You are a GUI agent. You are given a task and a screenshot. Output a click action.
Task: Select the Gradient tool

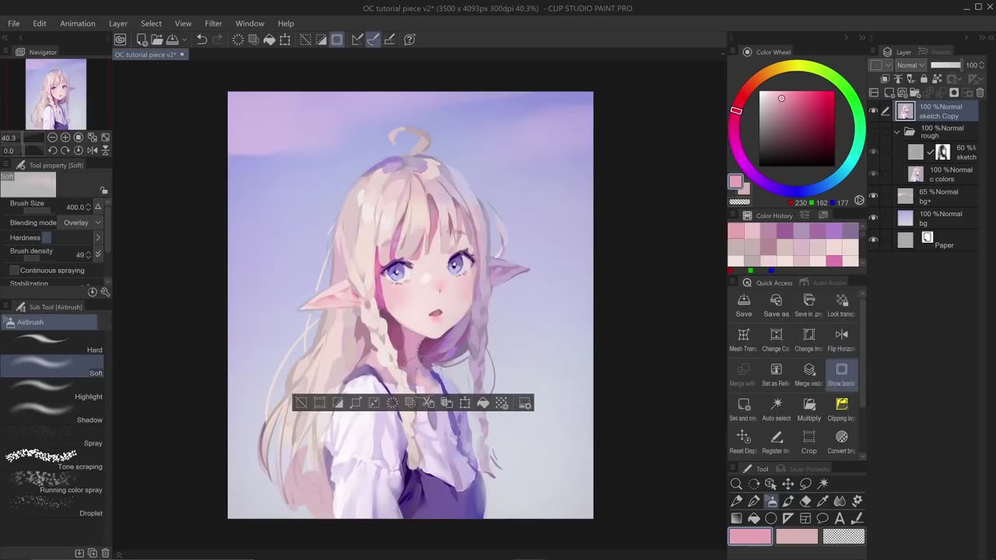(736, 518)
